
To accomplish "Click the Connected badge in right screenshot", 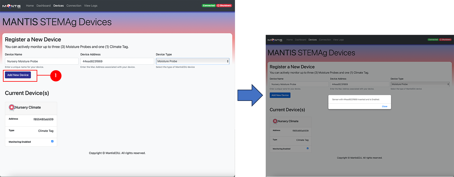I will coord(433,40).
